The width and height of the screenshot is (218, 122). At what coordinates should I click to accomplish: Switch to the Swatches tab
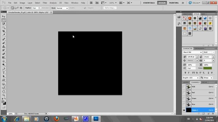[x=187, y=14]
